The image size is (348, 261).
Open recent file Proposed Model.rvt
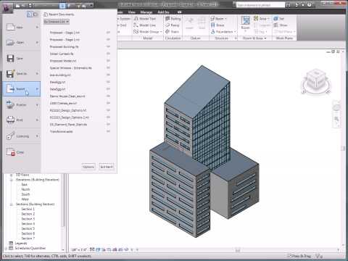[63, 61]
